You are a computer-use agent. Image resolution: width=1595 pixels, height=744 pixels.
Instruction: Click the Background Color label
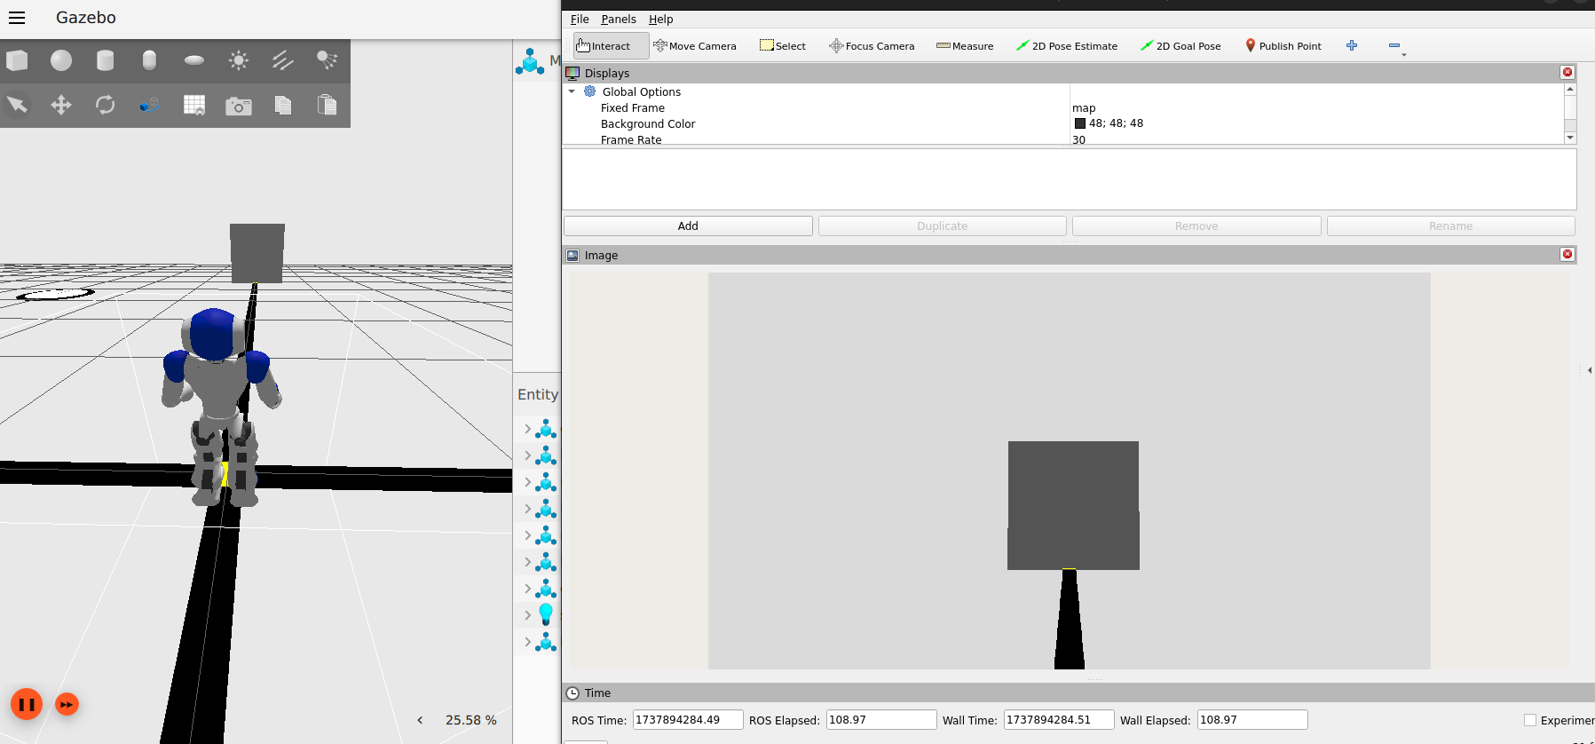pyautogui.click(x=648, y=124)
